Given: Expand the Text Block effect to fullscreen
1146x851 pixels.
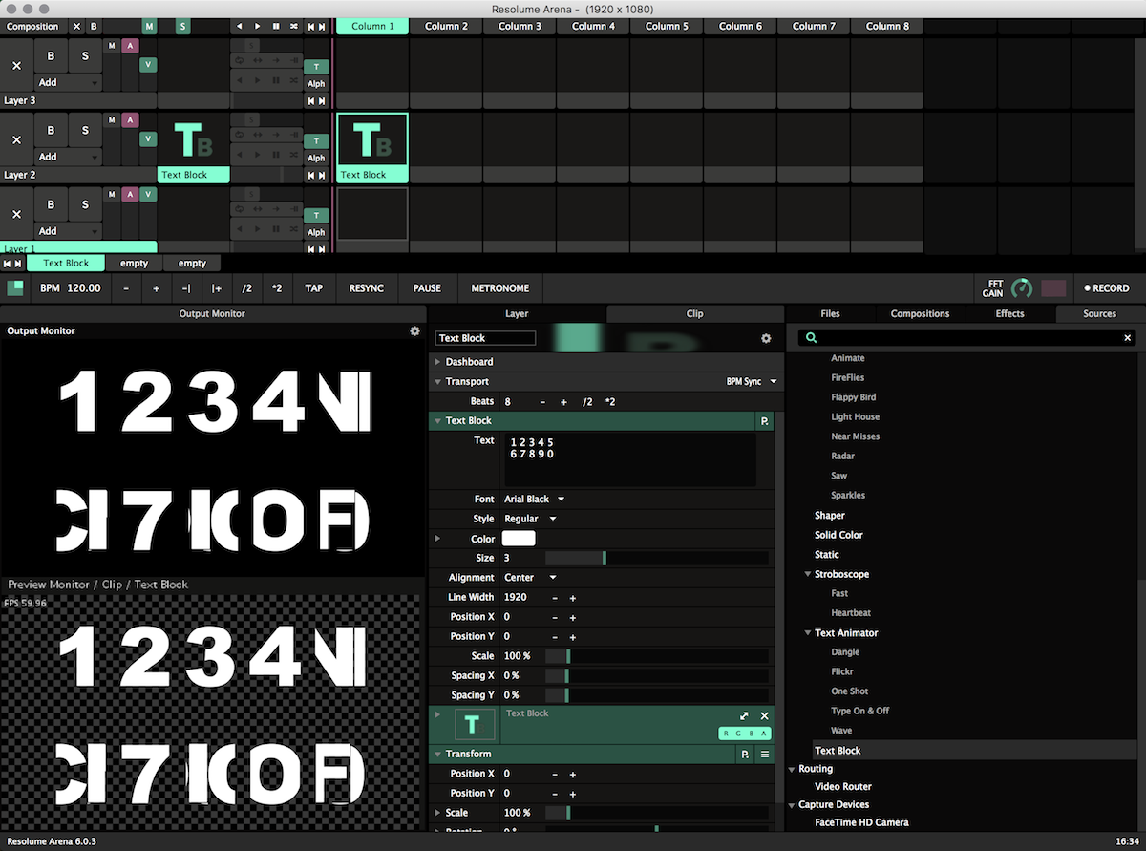Looking at the screenshot, I should pos(744,716).
